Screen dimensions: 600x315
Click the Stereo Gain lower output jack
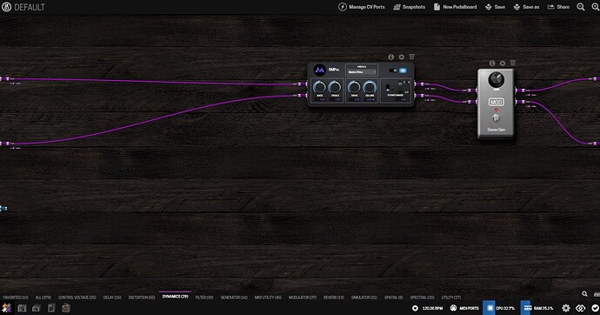coord(520,102)
